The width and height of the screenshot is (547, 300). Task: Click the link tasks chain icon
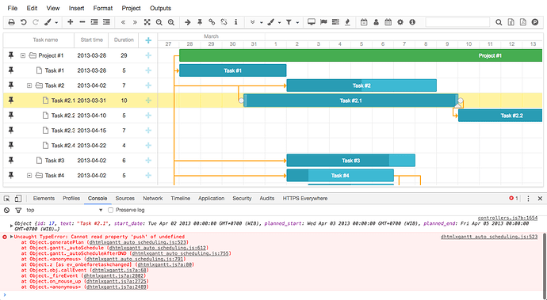pyautogui.click(x=212, y=22)
